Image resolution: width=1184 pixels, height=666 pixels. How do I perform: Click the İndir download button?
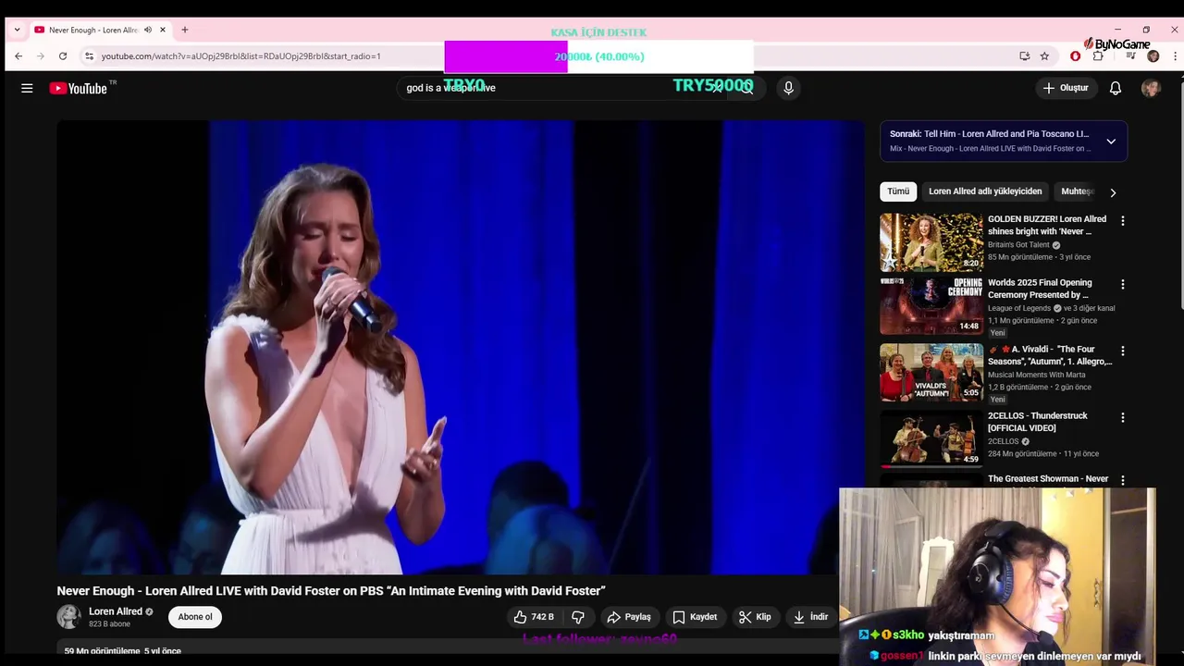pyautogui.click(x=810, y=617)
